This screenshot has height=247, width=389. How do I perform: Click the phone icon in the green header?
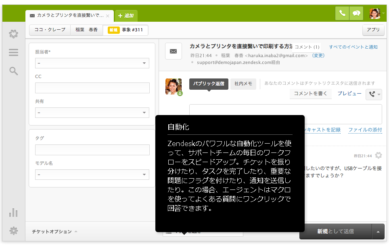(342, 13)
